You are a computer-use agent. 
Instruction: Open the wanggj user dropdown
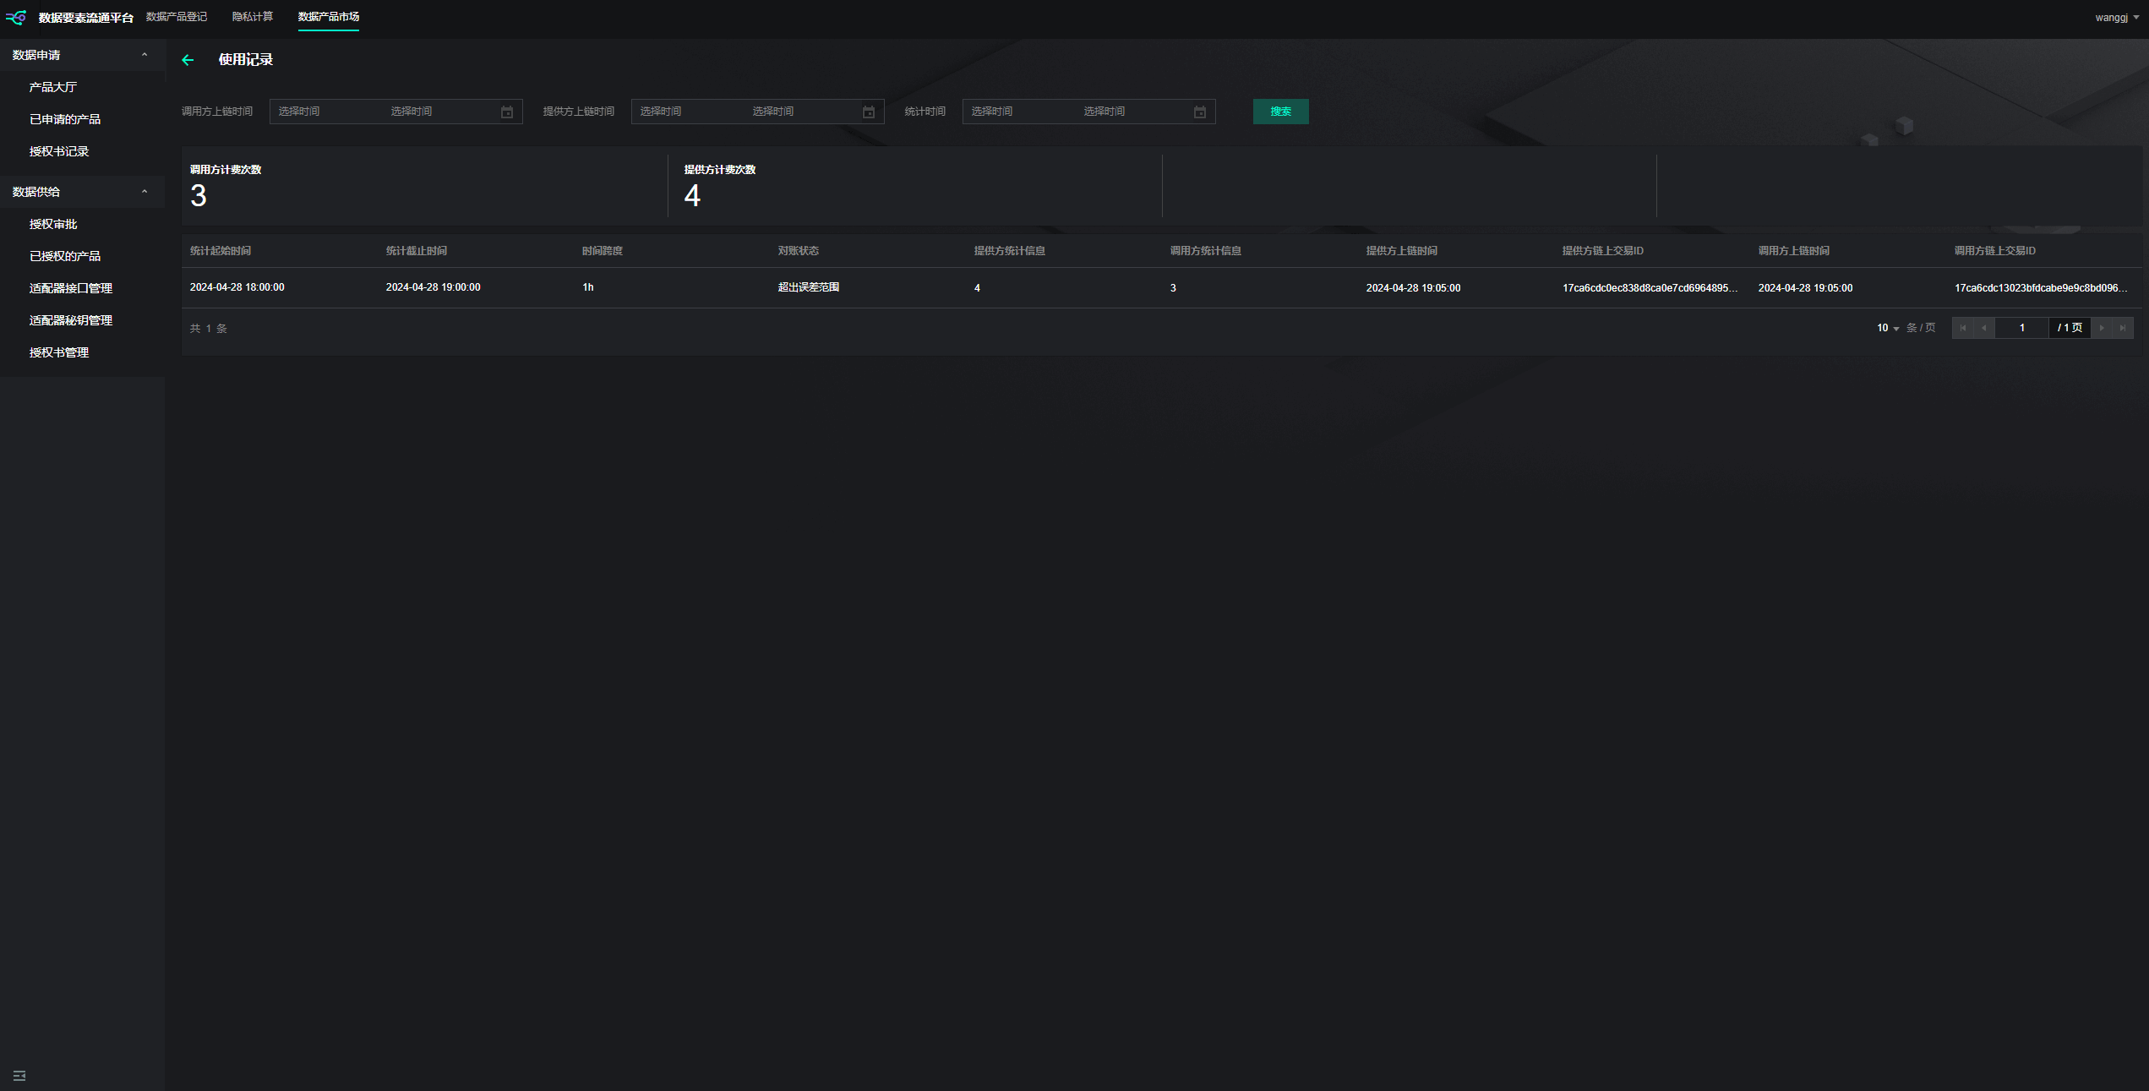click(x=2117, y=17)
